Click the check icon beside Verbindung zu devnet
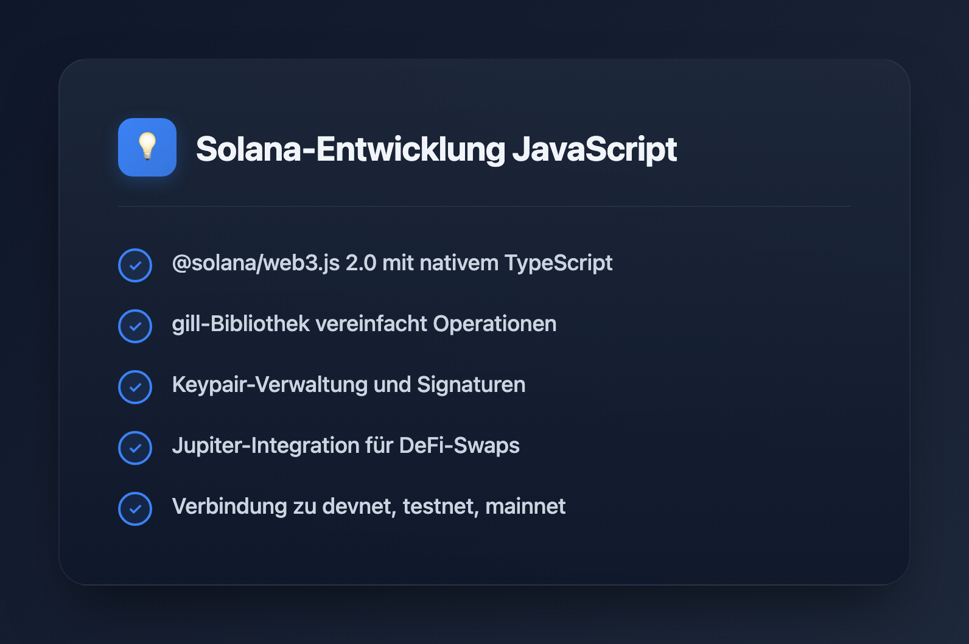 pos(135,509)
